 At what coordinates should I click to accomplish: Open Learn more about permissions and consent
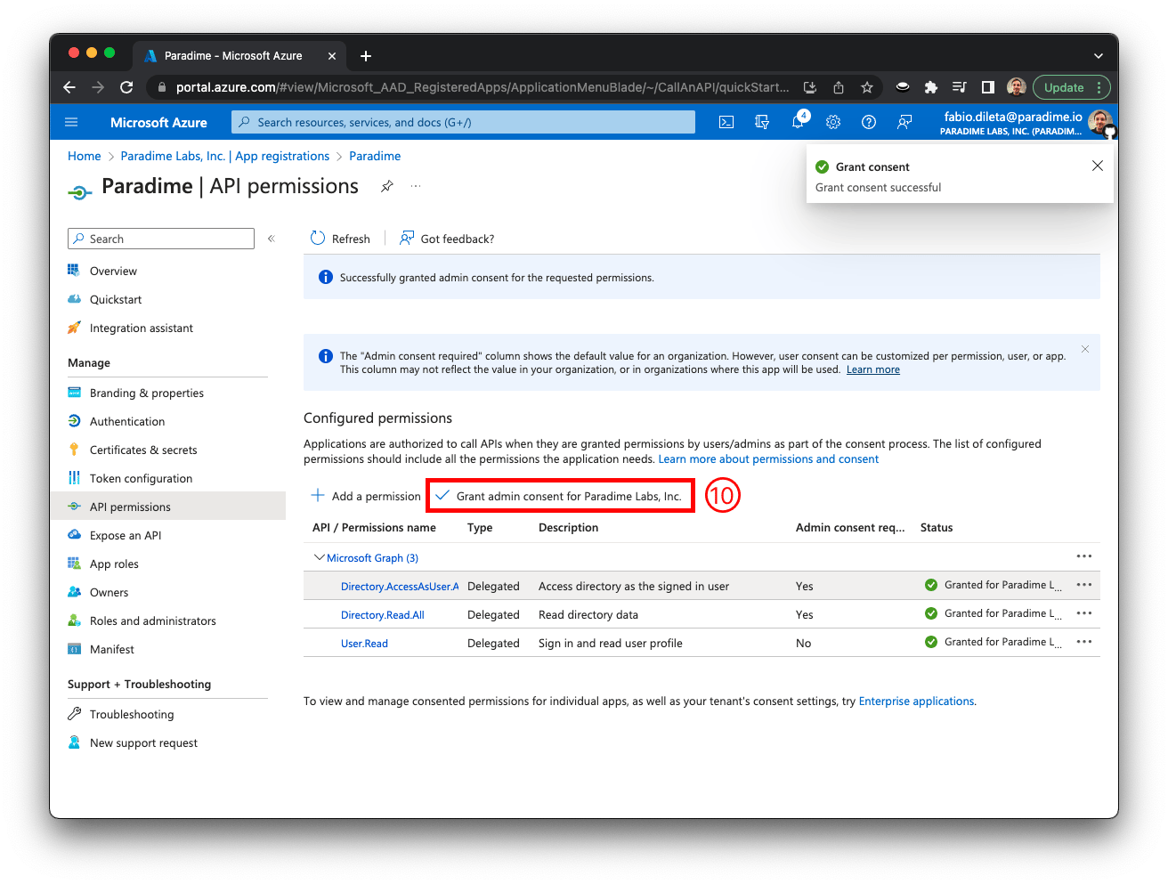point(768,459)
